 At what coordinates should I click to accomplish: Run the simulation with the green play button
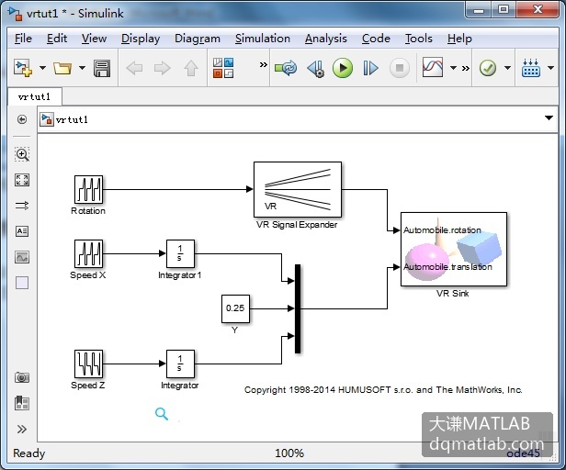(343, 68)
